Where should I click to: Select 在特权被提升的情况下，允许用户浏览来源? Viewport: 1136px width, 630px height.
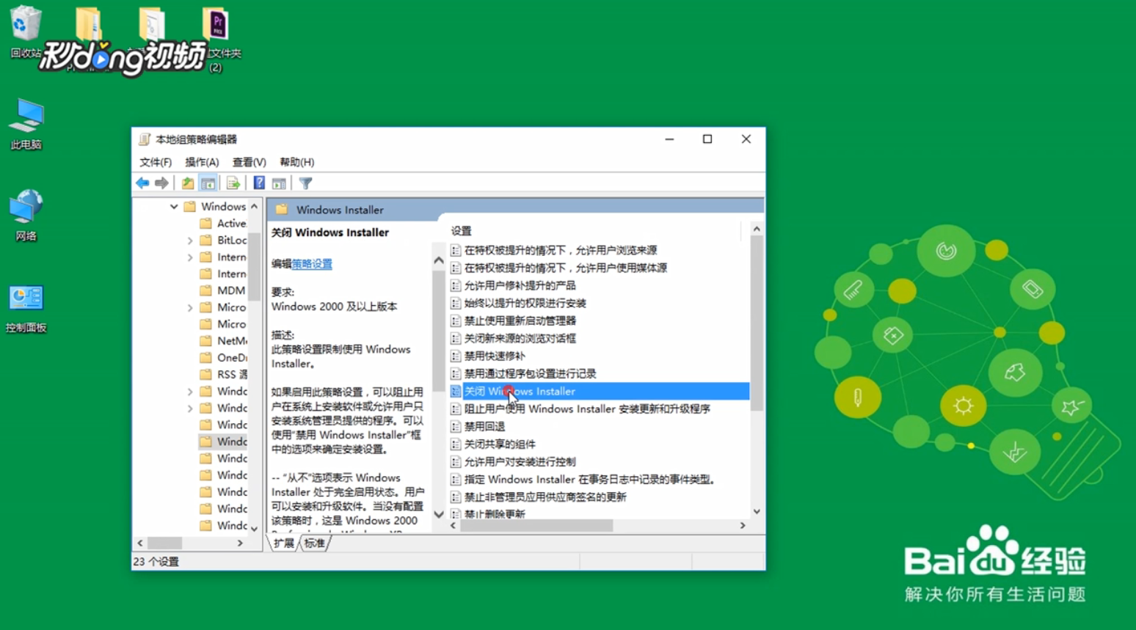[561, 250]
